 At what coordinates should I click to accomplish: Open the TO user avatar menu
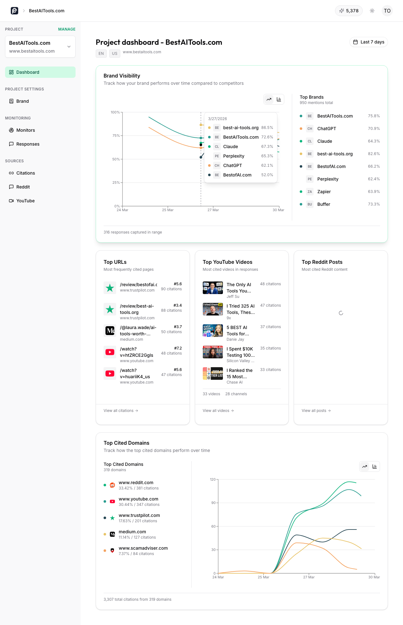[387, 11]
